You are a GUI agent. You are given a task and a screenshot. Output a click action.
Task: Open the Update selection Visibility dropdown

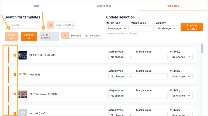pyautogui.click(x=167, y=28)
